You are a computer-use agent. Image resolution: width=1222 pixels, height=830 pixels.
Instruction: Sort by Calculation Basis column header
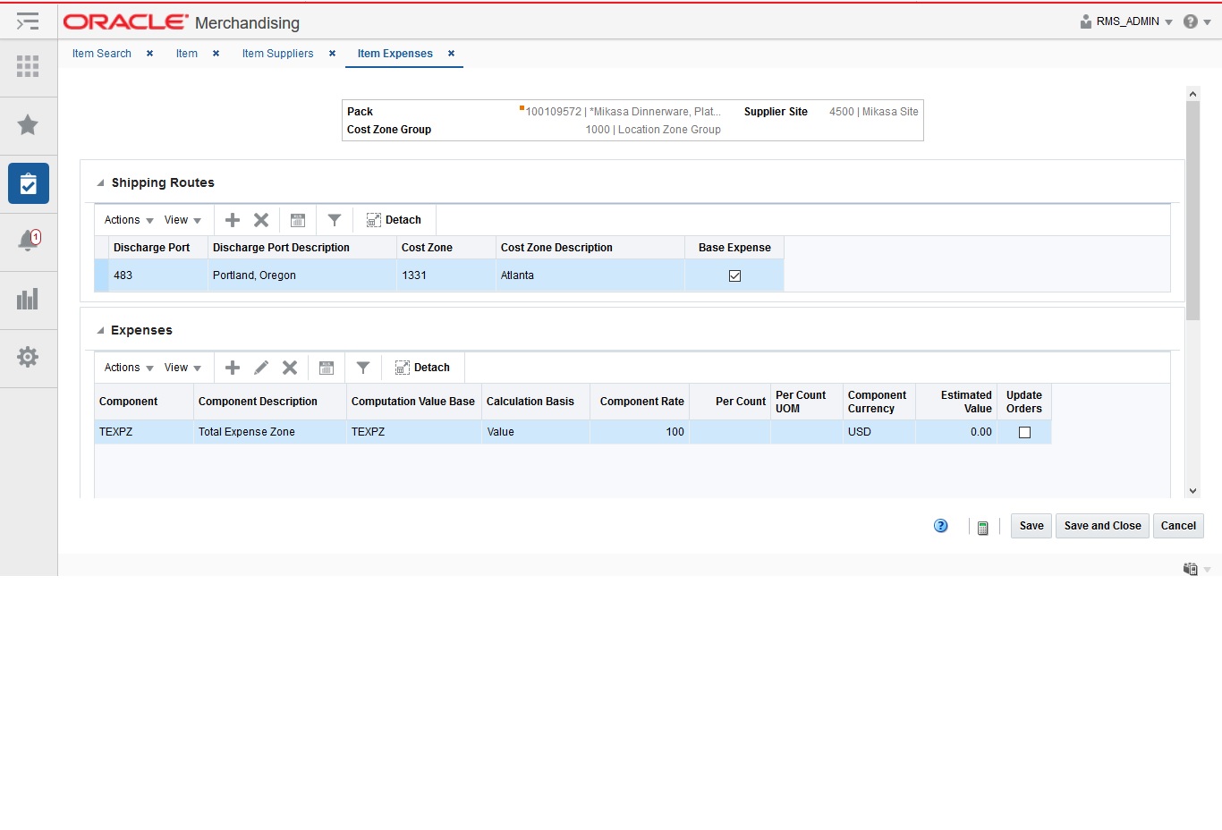tap(536, 402)
